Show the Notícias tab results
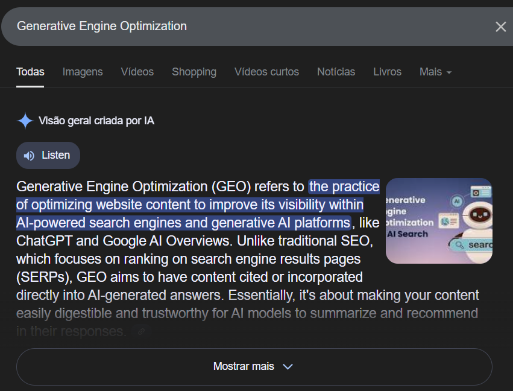Image resolution: width=513 pixels, height=391 pixels. pyautogui.click(x=336, y=72)
